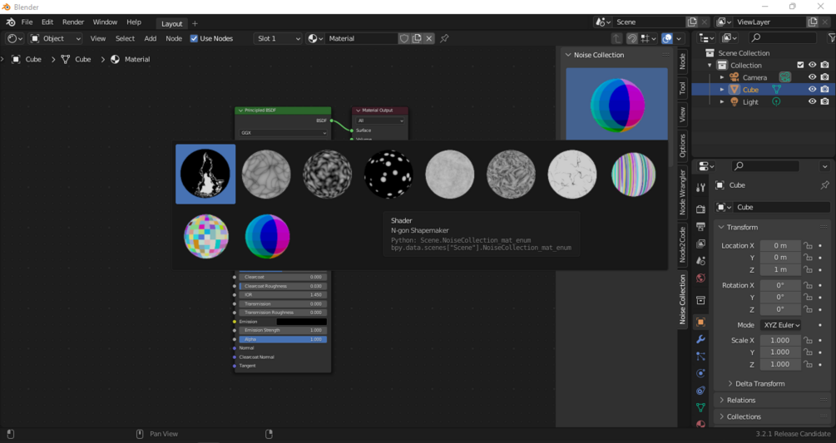
Task: Open the Object Constraint properties icon
Action: coord(700,391)
